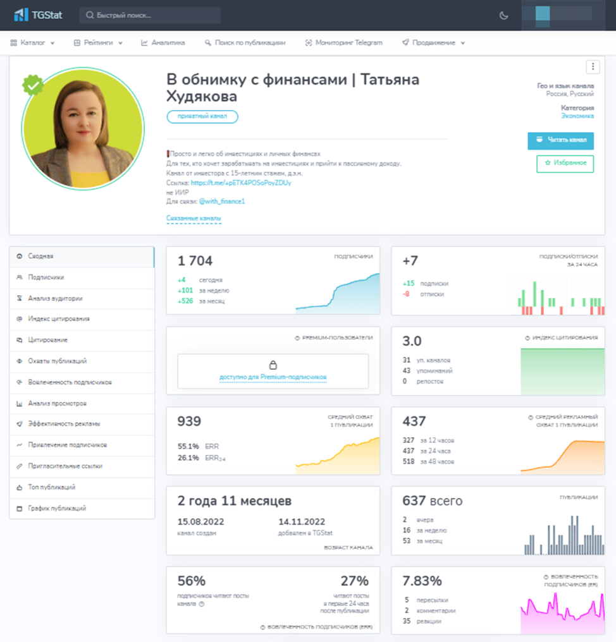Open the Аналитика menu item

163,43
